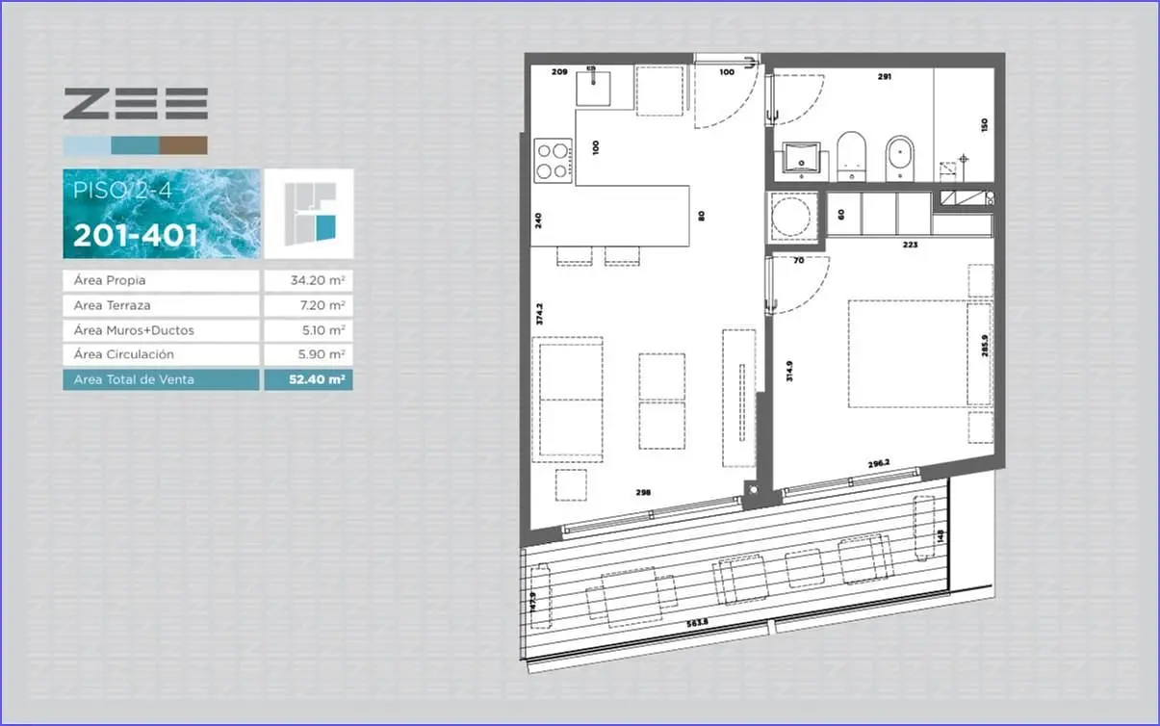This screenshot has width=1160, height=726.
Task: Click the kitchen sink icon
Action: click(x=594, y=86)
